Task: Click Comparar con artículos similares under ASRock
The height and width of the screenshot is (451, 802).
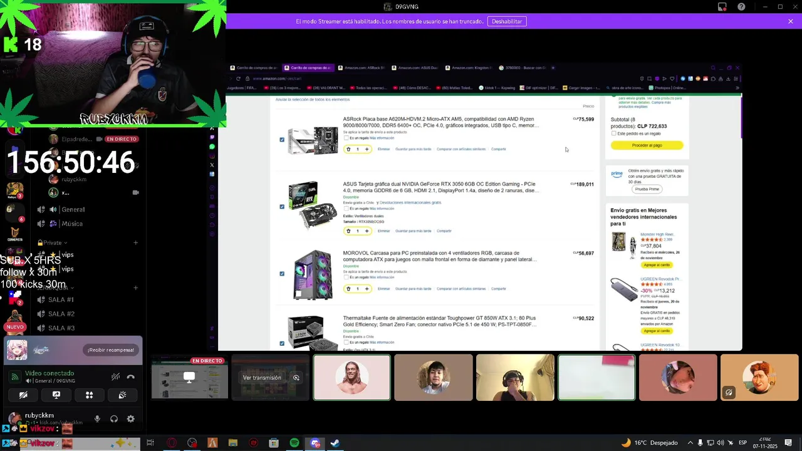Action: pos(461,149)
